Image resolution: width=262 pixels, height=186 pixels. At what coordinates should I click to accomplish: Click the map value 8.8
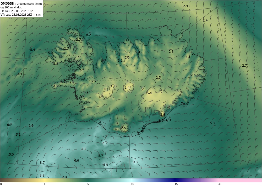point(42,176)
